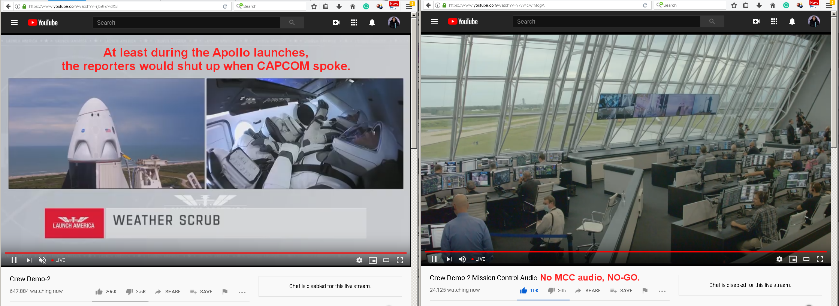Image resolution: width=839 pixels, height=306 pixels.
Task: Enter fullscreen in right video player
Action: (x=820, y=259)
